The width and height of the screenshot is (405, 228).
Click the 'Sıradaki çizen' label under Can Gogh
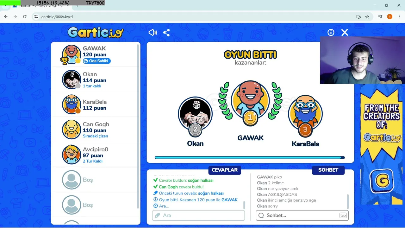pyautogui.click(x=96, y=136)
